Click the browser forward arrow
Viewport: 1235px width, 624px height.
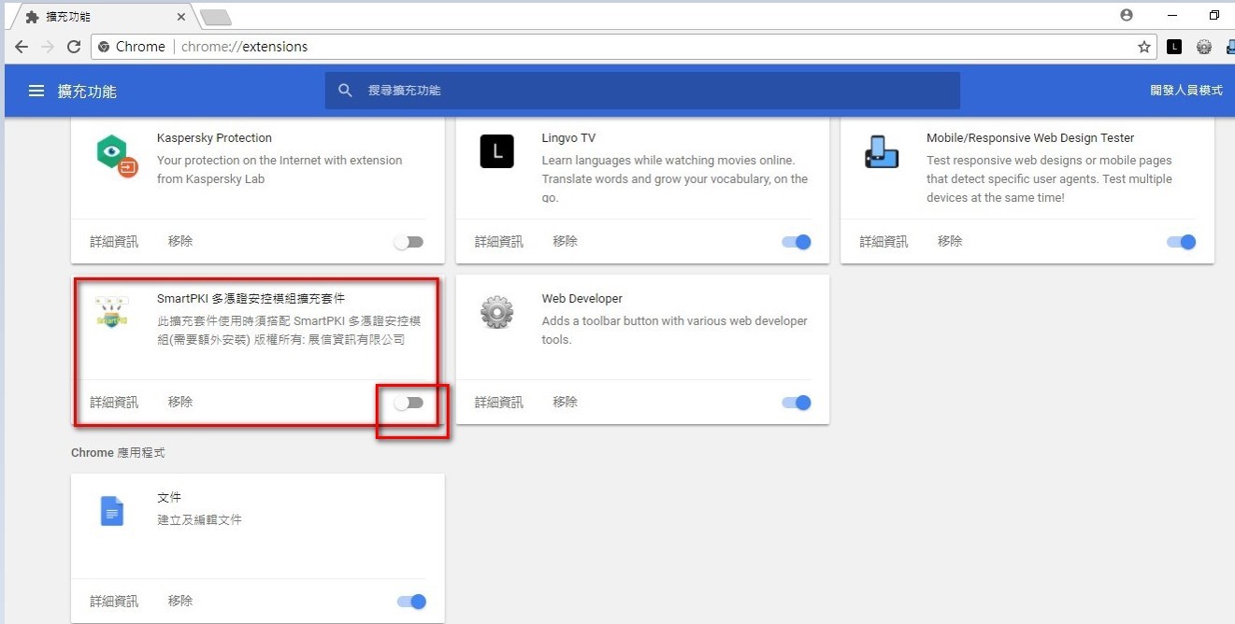click(x=49, y=47)
